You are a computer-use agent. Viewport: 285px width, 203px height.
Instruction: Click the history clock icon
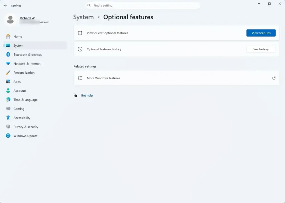point(80,49)
